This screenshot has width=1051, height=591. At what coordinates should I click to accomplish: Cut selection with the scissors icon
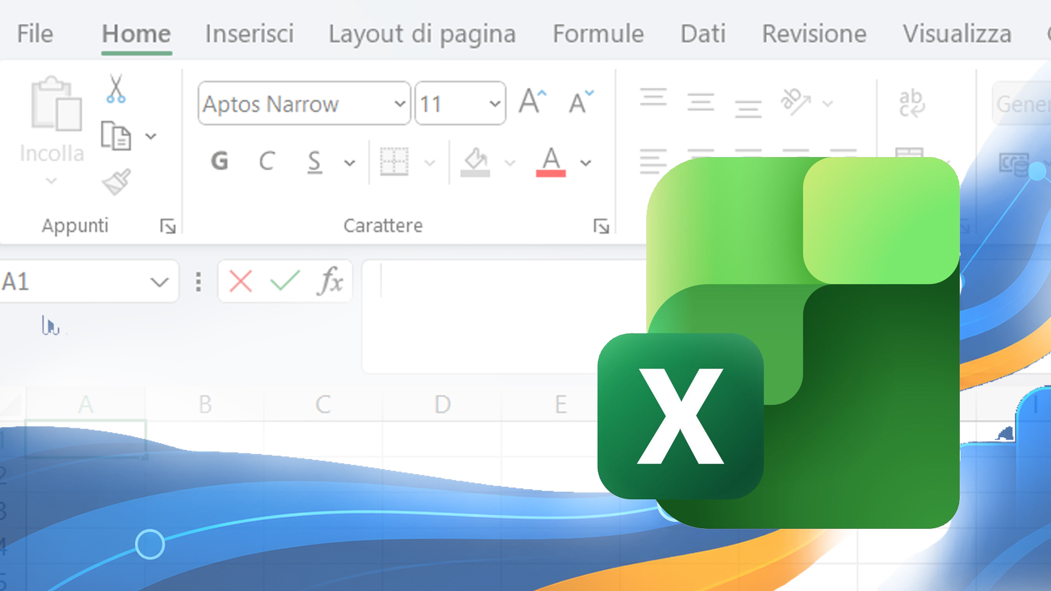tap(116, 89)
